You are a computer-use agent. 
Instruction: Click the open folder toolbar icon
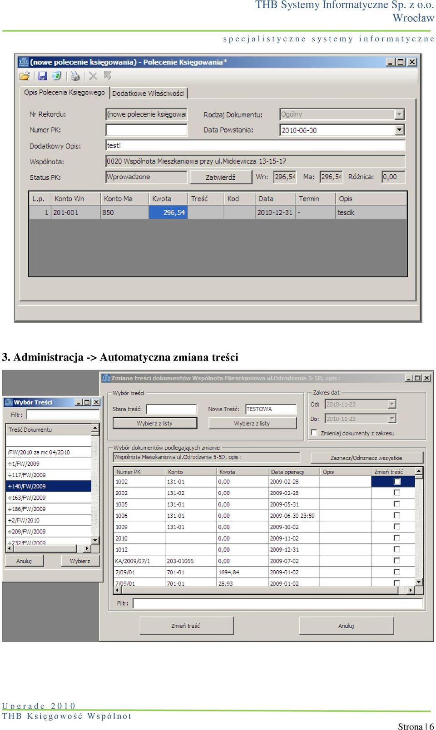click(25, 76)
